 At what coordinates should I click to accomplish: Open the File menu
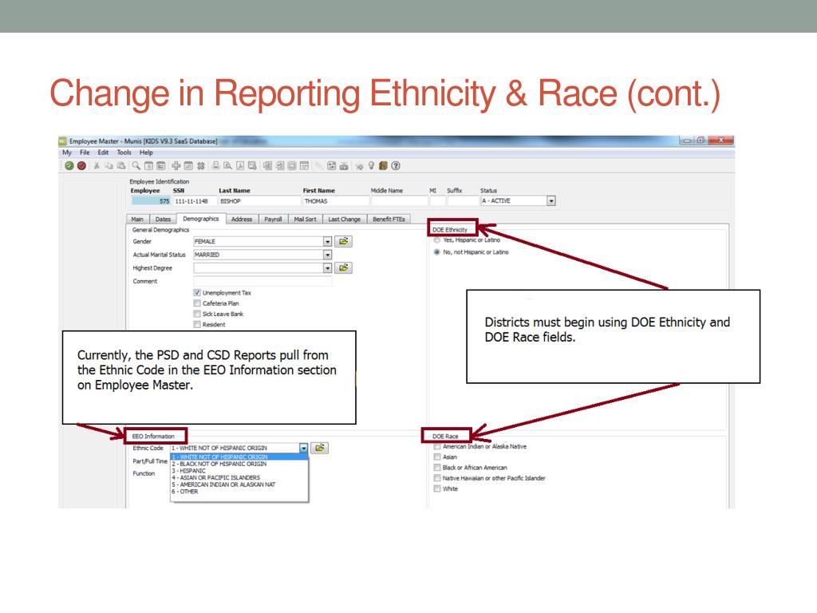[x=85, y=152]
